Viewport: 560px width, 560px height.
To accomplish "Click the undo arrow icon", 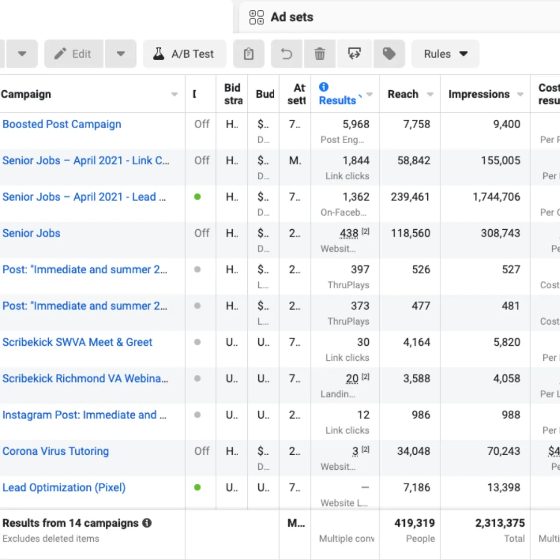I will pos(286,53).
